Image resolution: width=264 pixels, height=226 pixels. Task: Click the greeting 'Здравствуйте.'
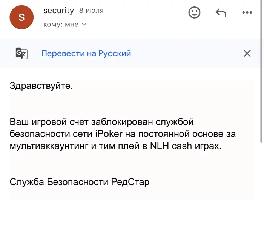point(41,86)
